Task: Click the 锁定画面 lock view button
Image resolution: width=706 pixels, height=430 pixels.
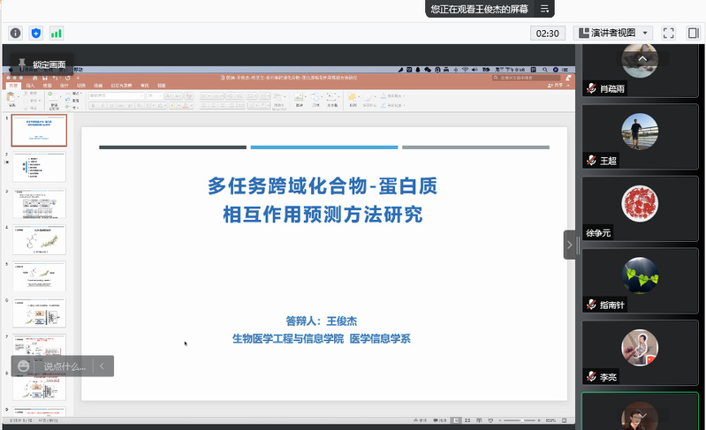Action: coord(49,64)
